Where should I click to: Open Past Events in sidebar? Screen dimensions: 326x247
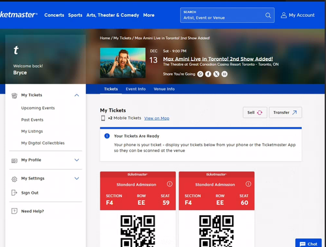pos(32,120)
